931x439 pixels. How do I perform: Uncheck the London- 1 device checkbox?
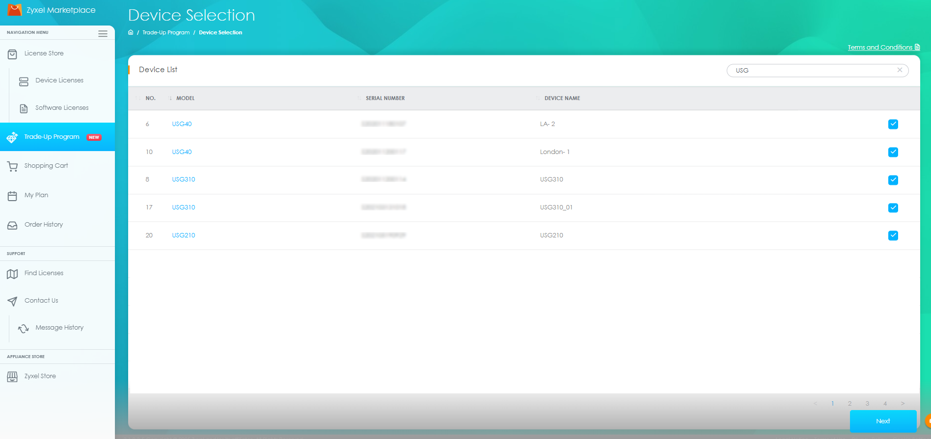893,152
